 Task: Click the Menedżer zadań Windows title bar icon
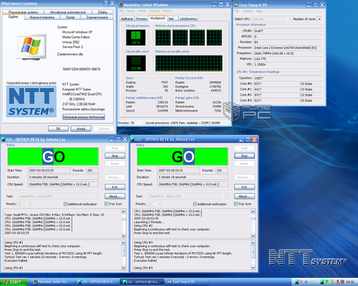(120, 4)
